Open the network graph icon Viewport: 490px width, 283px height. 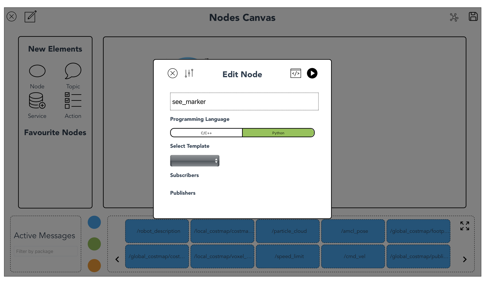454,17
